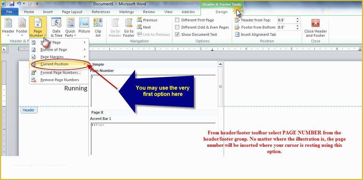Switch to the References tab
Screen dimensions: 363x180
(x=101, y=12)
